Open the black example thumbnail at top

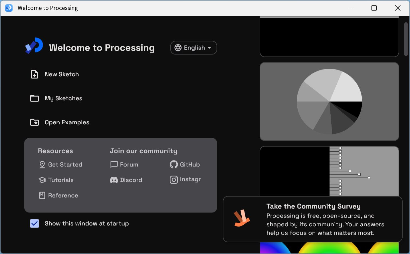(x=329, y=37)
